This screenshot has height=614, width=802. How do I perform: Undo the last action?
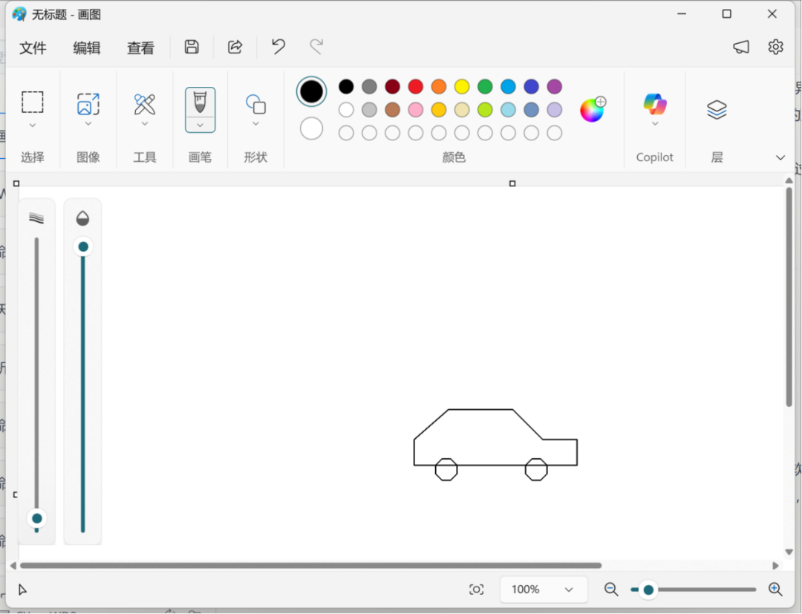pos(278,47)
